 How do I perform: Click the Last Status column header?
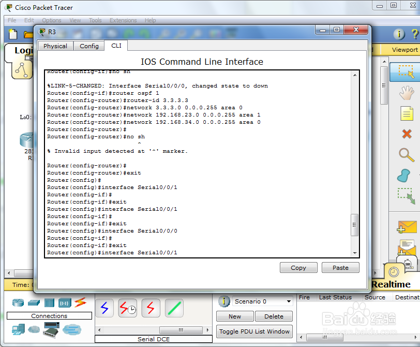(x=335, y=297)
